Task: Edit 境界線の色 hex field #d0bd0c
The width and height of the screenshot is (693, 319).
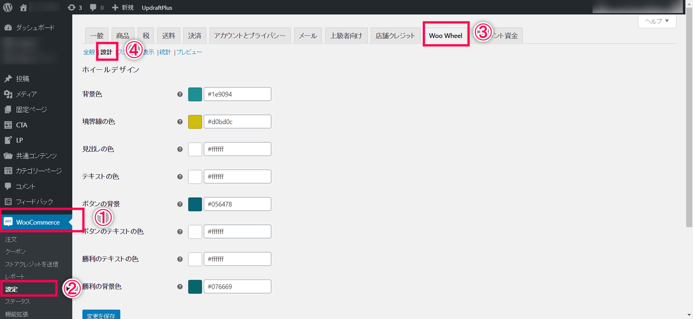Action: [x=238, y=122]
